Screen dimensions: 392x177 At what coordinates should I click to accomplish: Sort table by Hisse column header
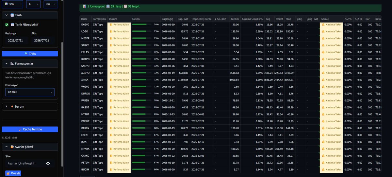pyautogui.click(x=85, y=19)
